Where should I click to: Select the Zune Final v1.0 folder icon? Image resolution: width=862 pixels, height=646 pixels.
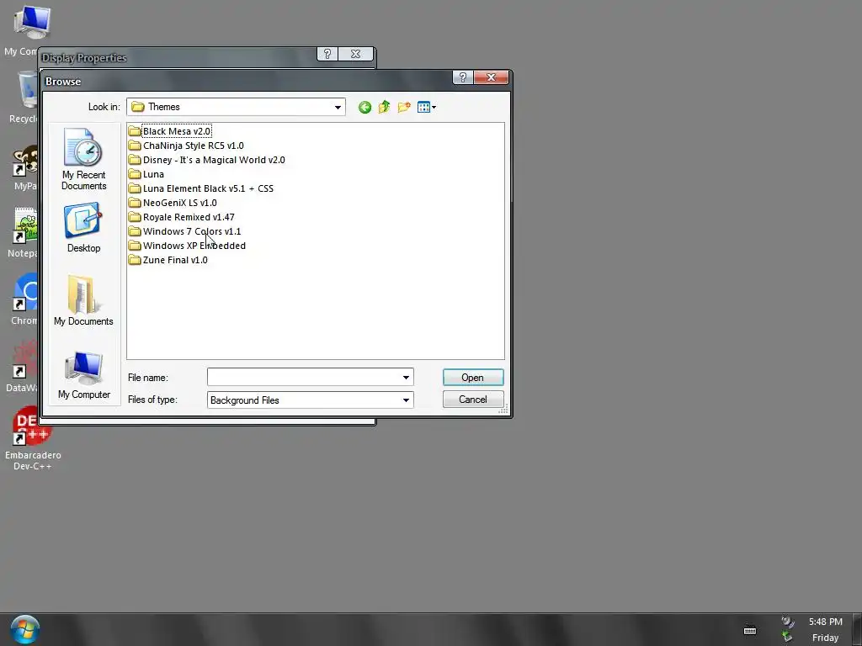pyautogui.click(x=135, y=259)
